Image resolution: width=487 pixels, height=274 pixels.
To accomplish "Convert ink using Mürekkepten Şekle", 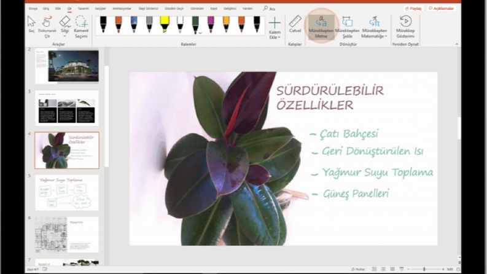I will pos(347,27).
